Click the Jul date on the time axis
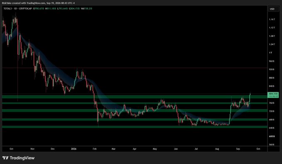Viewport: 282px width, 164px height. coord(196,149)
